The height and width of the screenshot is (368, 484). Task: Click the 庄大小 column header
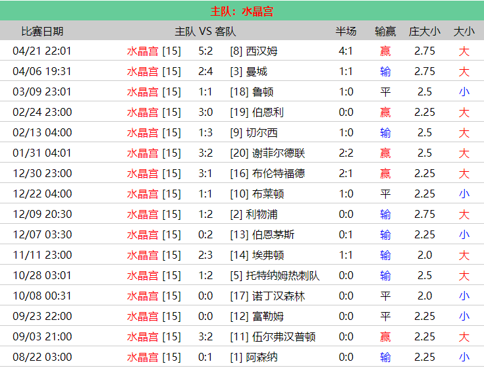(425, 31)
